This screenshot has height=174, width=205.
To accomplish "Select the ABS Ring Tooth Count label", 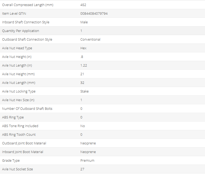I will click(x=19, y=135).
